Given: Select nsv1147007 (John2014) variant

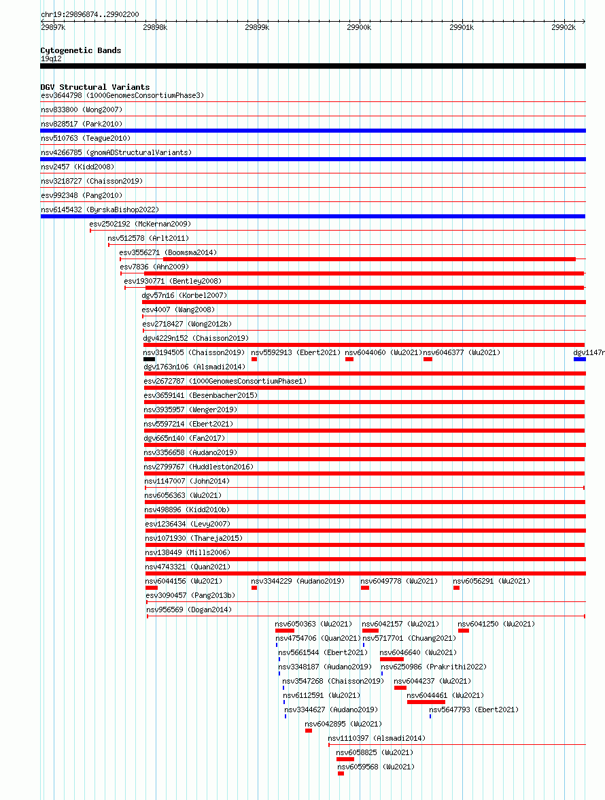Looking at the screenshot, I should (187, 481).
